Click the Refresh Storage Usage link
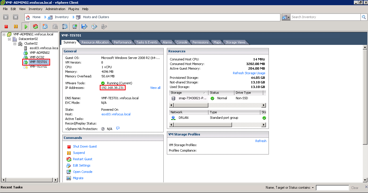The image size is (368, 193). (249, 73)
